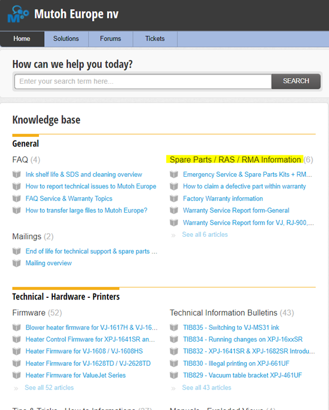Image resolution: width=329 pixels, height=410 pixels.
Task: Open the Solutions tab
Action: coord(66,39)
